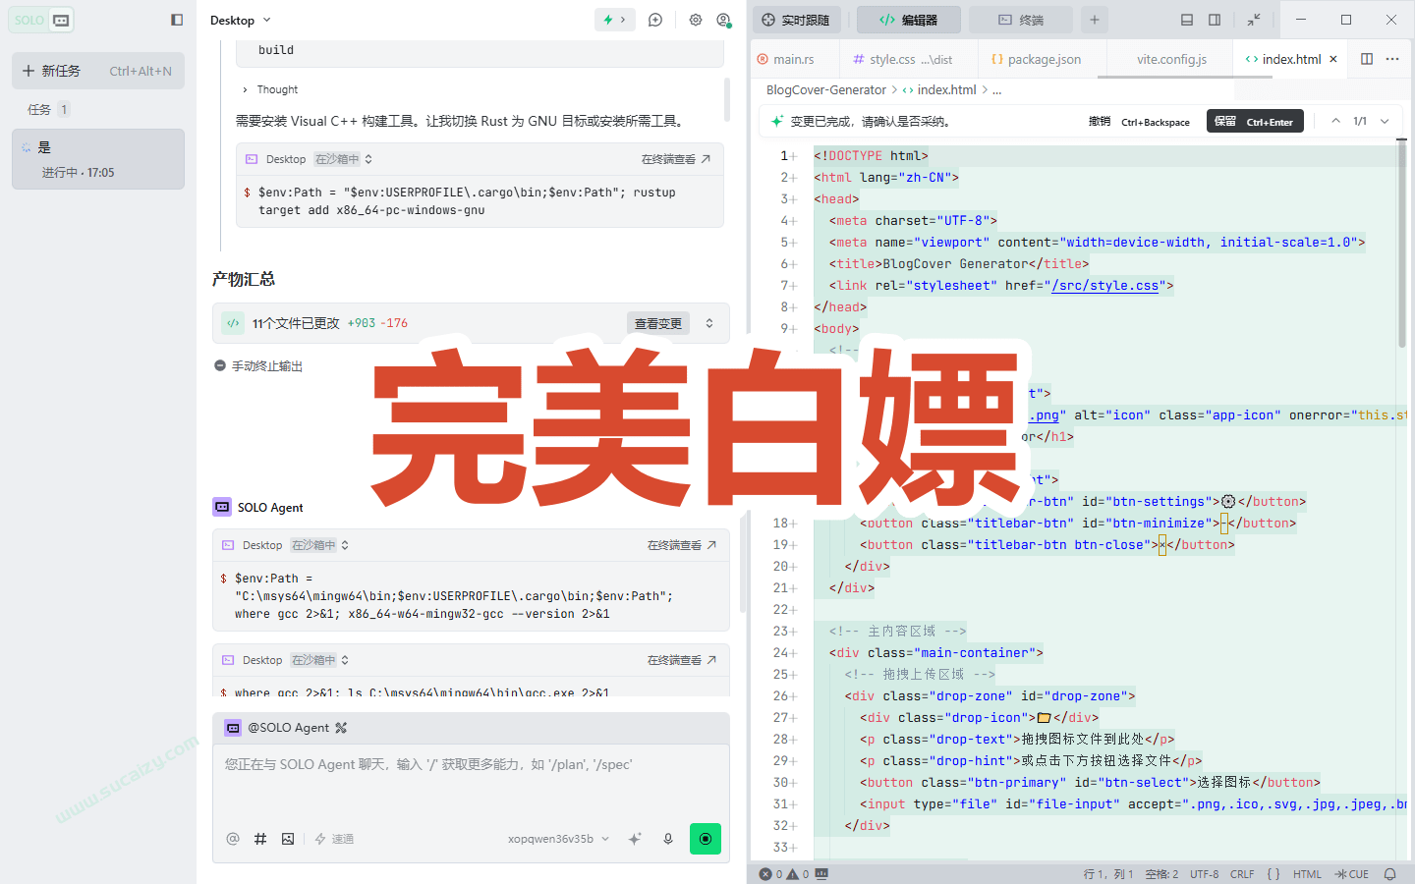1415x884 pixels.
Task: Select the running task '是' in the task list
Action: (98, 159)
